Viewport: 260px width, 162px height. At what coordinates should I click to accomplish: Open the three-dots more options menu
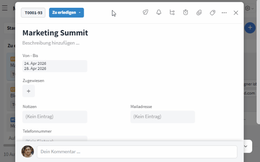pyautogui.click(x=224, y=13)
